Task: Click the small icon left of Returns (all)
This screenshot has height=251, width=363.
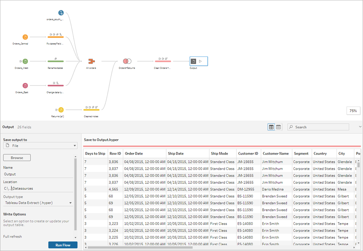Action: pyautogui.click(x=56, y=110)
